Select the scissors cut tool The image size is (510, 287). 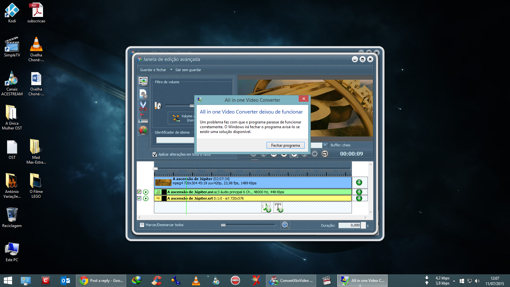[143, 106]
